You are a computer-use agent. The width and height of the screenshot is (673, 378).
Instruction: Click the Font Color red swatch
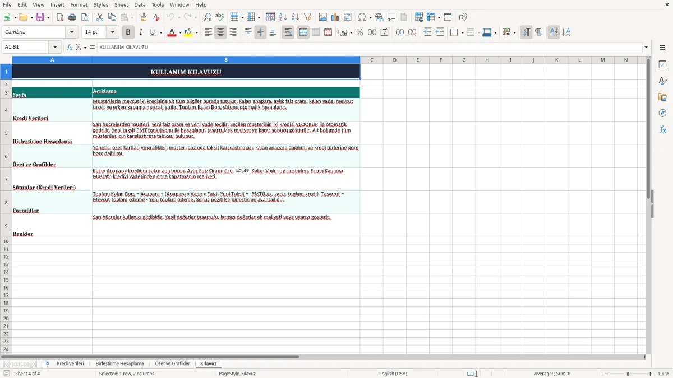(172, 32)
